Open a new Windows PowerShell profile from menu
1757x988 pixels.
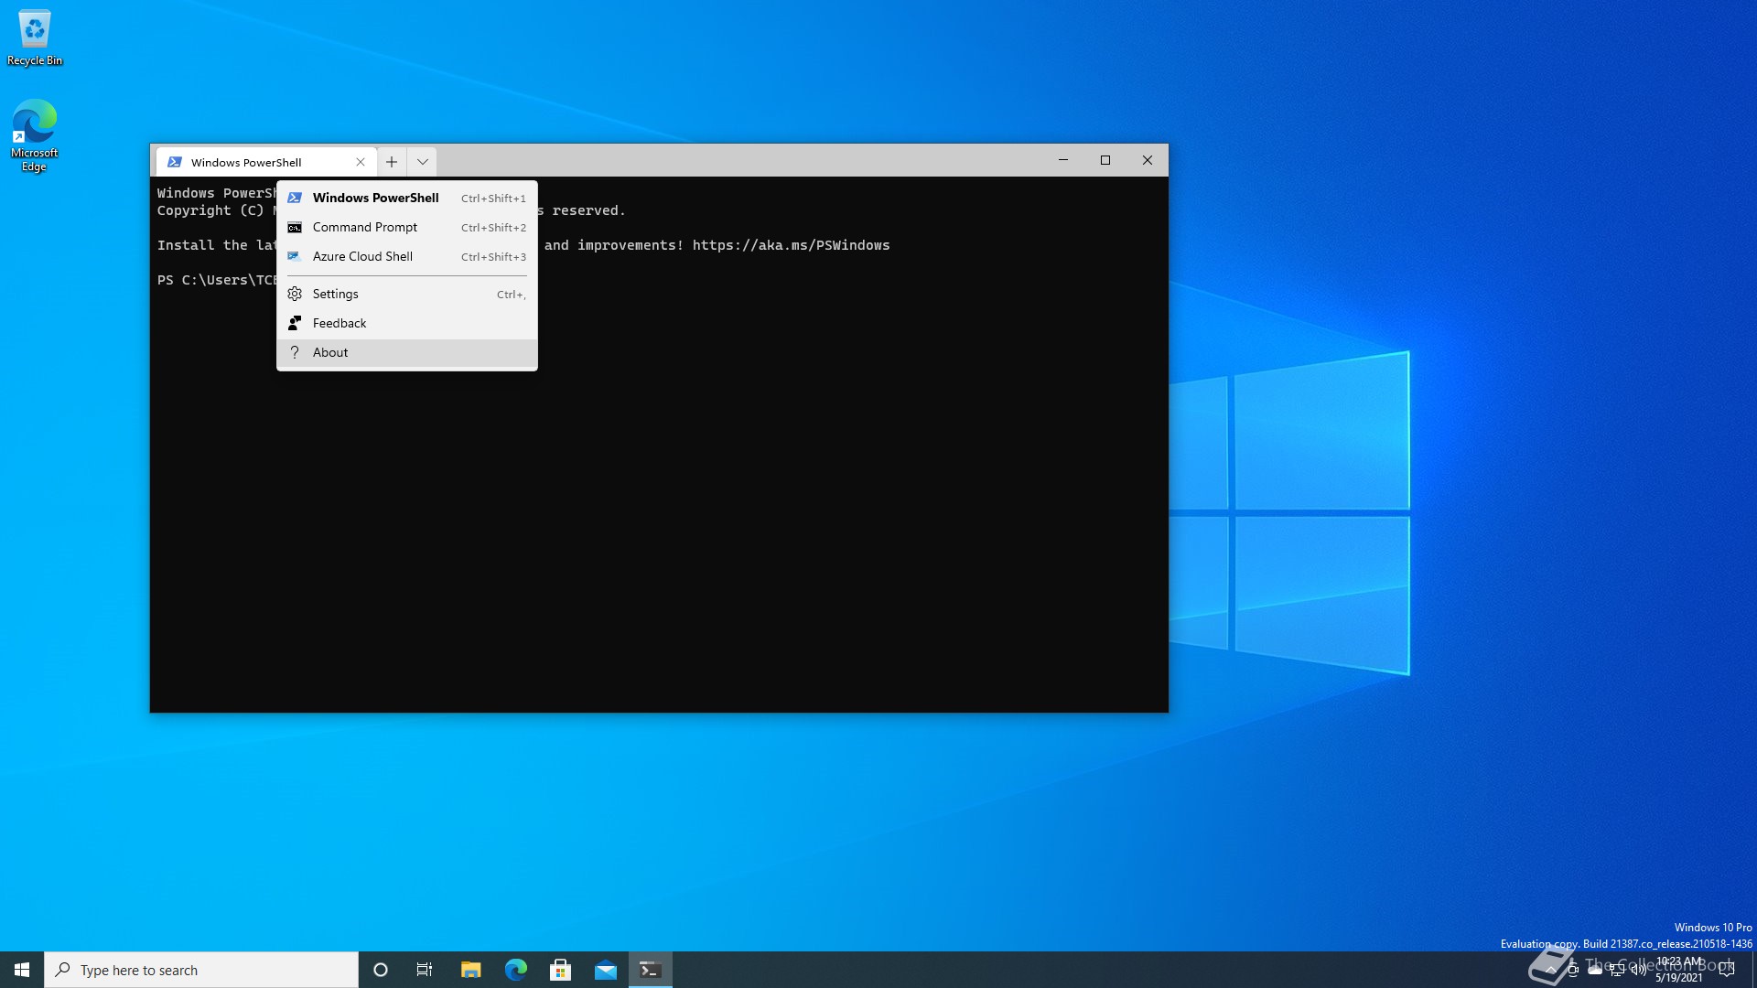(406, 198)
